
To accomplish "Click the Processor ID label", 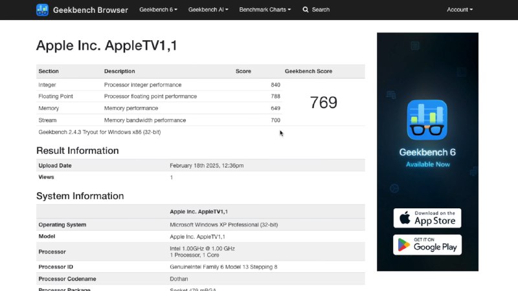I will (56, 266).
